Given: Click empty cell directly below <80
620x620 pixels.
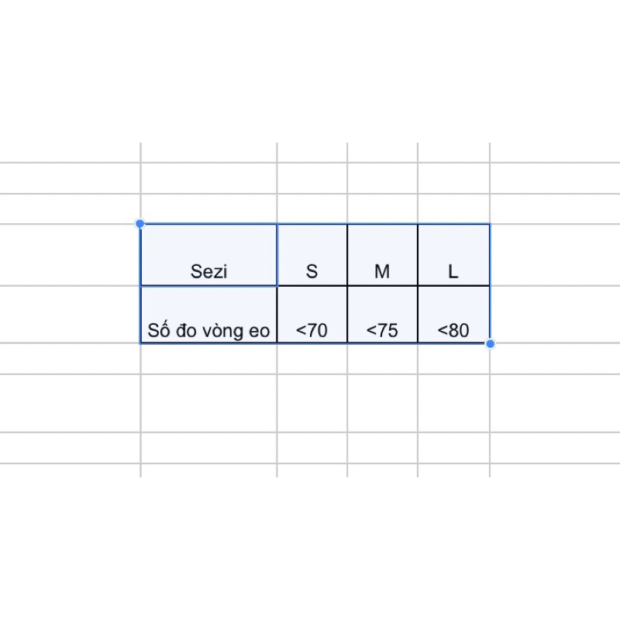Looking at the screenshot, I should pos(453,358).
